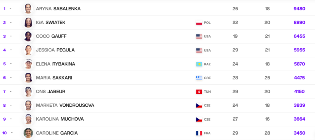Click Caroline Garcia's avatar photo
This screenshot has height=140, width=315.
(x=28, y=133)
